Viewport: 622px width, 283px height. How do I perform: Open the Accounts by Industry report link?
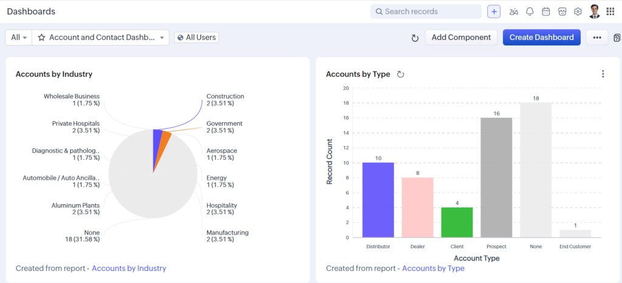click(129, 268)
